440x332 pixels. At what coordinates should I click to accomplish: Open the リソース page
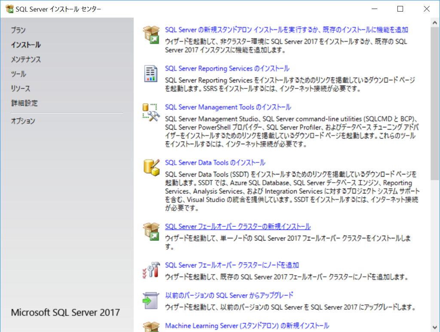point(21,88)
